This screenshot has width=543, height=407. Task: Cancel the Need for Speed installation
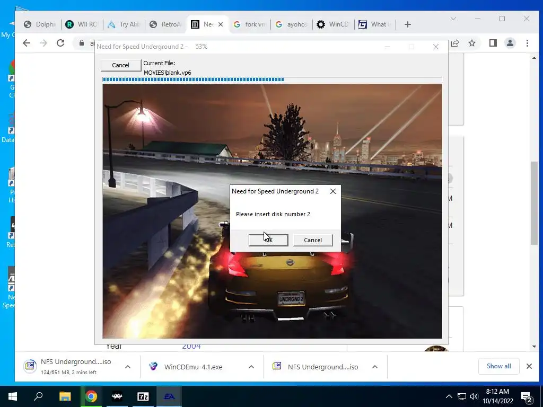[120, 65]
